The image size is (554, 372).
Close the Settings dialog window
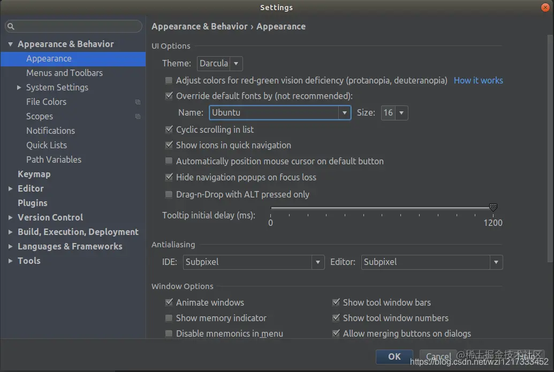pyautogui.click(x=544, y=7)
